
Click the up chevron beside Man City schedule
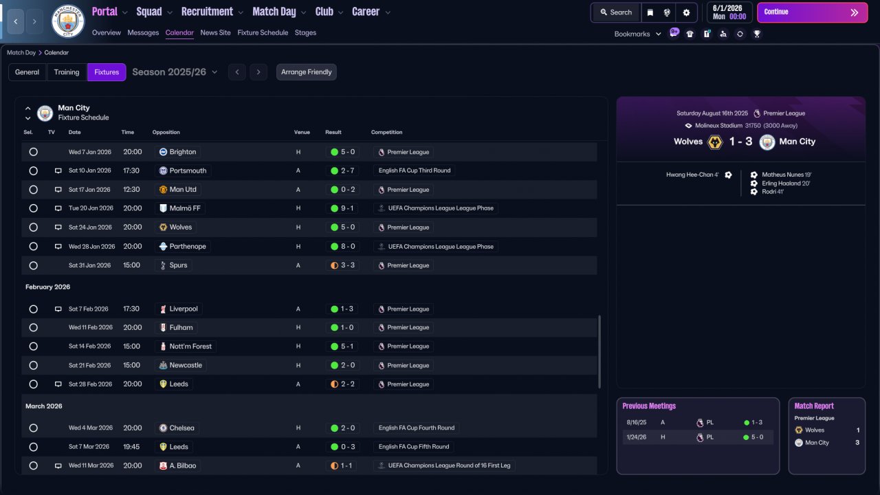[x=28, y=109]
